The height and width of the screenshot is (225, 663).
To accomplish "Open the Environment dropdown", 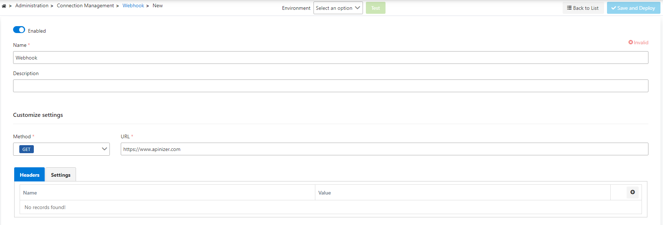I will tap(338, 8).
